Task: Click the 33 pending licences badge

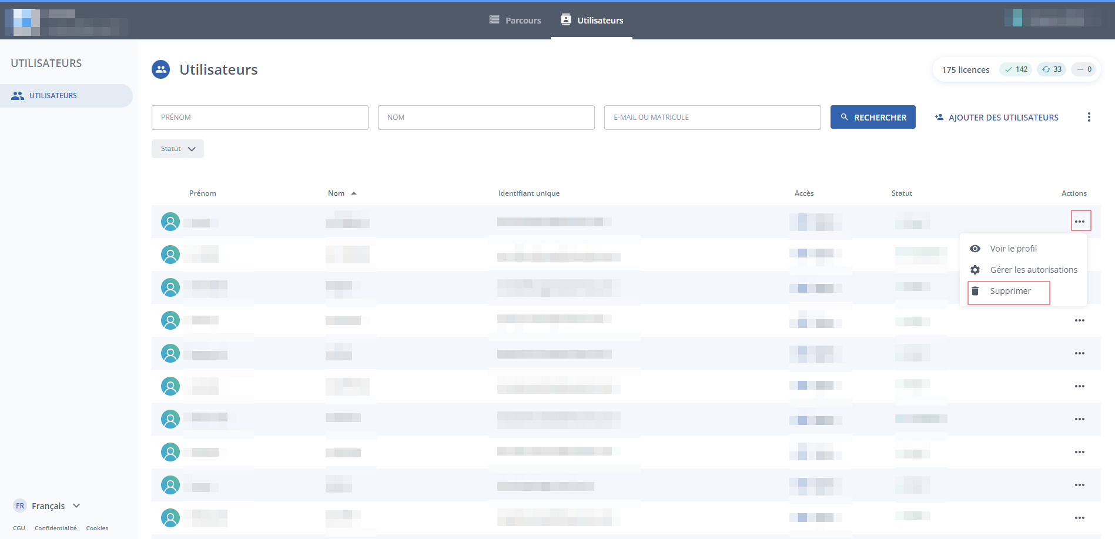Action: point(1052,69)
